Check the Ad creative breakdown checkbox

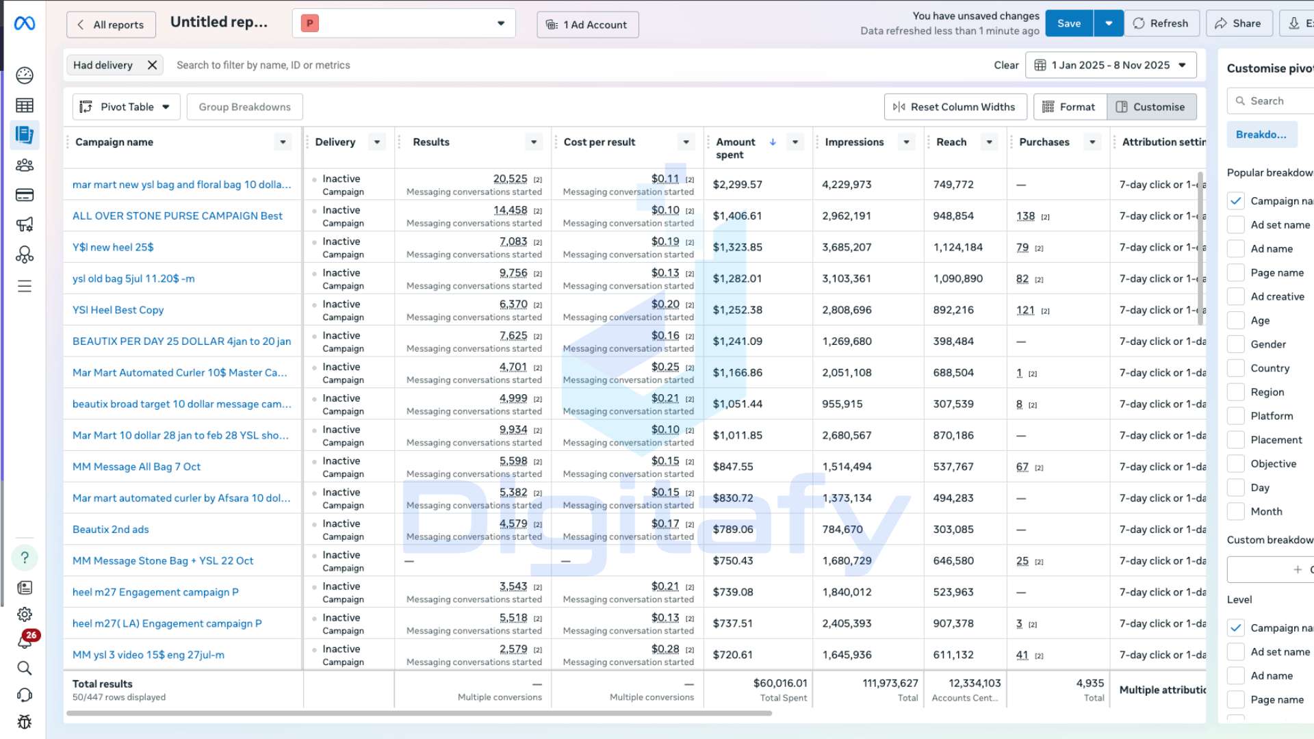tap(1235, 296)
